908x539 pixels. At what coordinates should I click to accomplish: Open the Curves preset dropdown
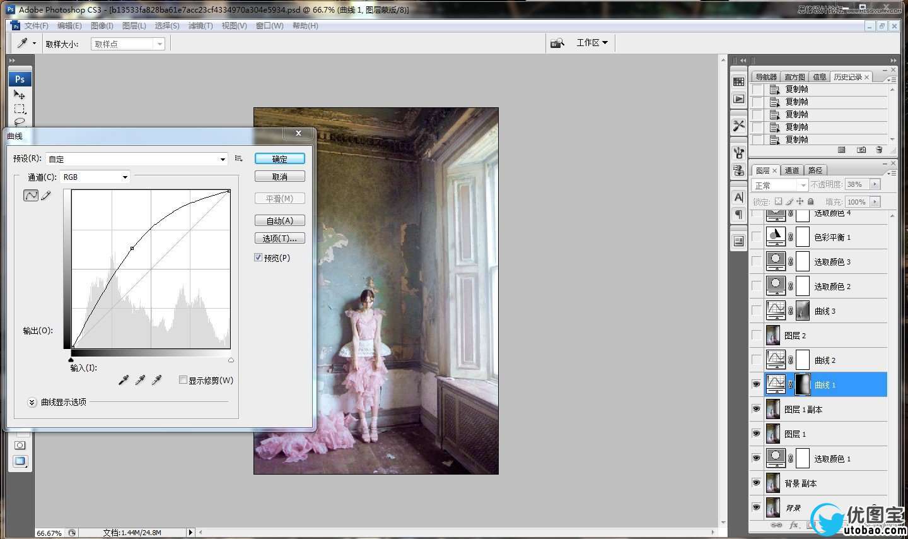pos(137,159)
